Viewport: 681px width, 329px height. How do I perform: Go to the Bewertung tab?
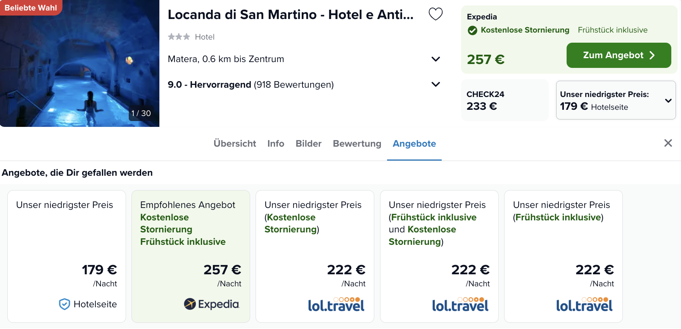(357, 144)
